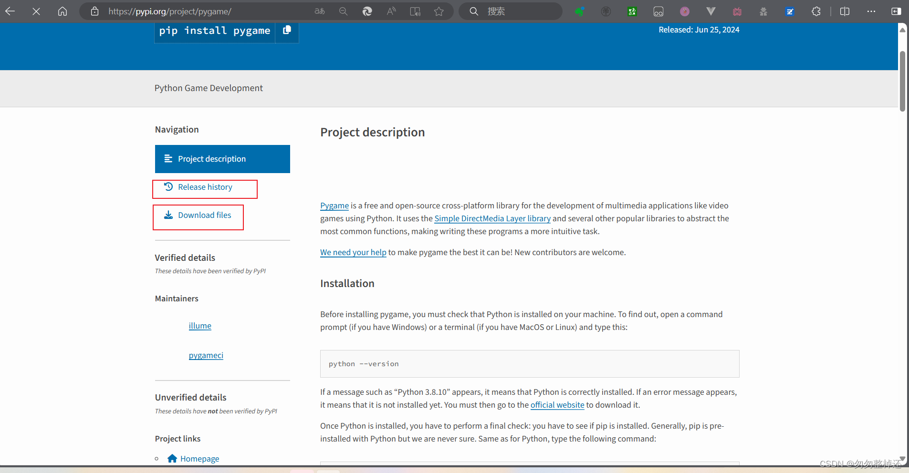Image resolution: width=909 pixels, height=473 pixels.
Task: Go back with the browser back arrow
Action: 10,11
